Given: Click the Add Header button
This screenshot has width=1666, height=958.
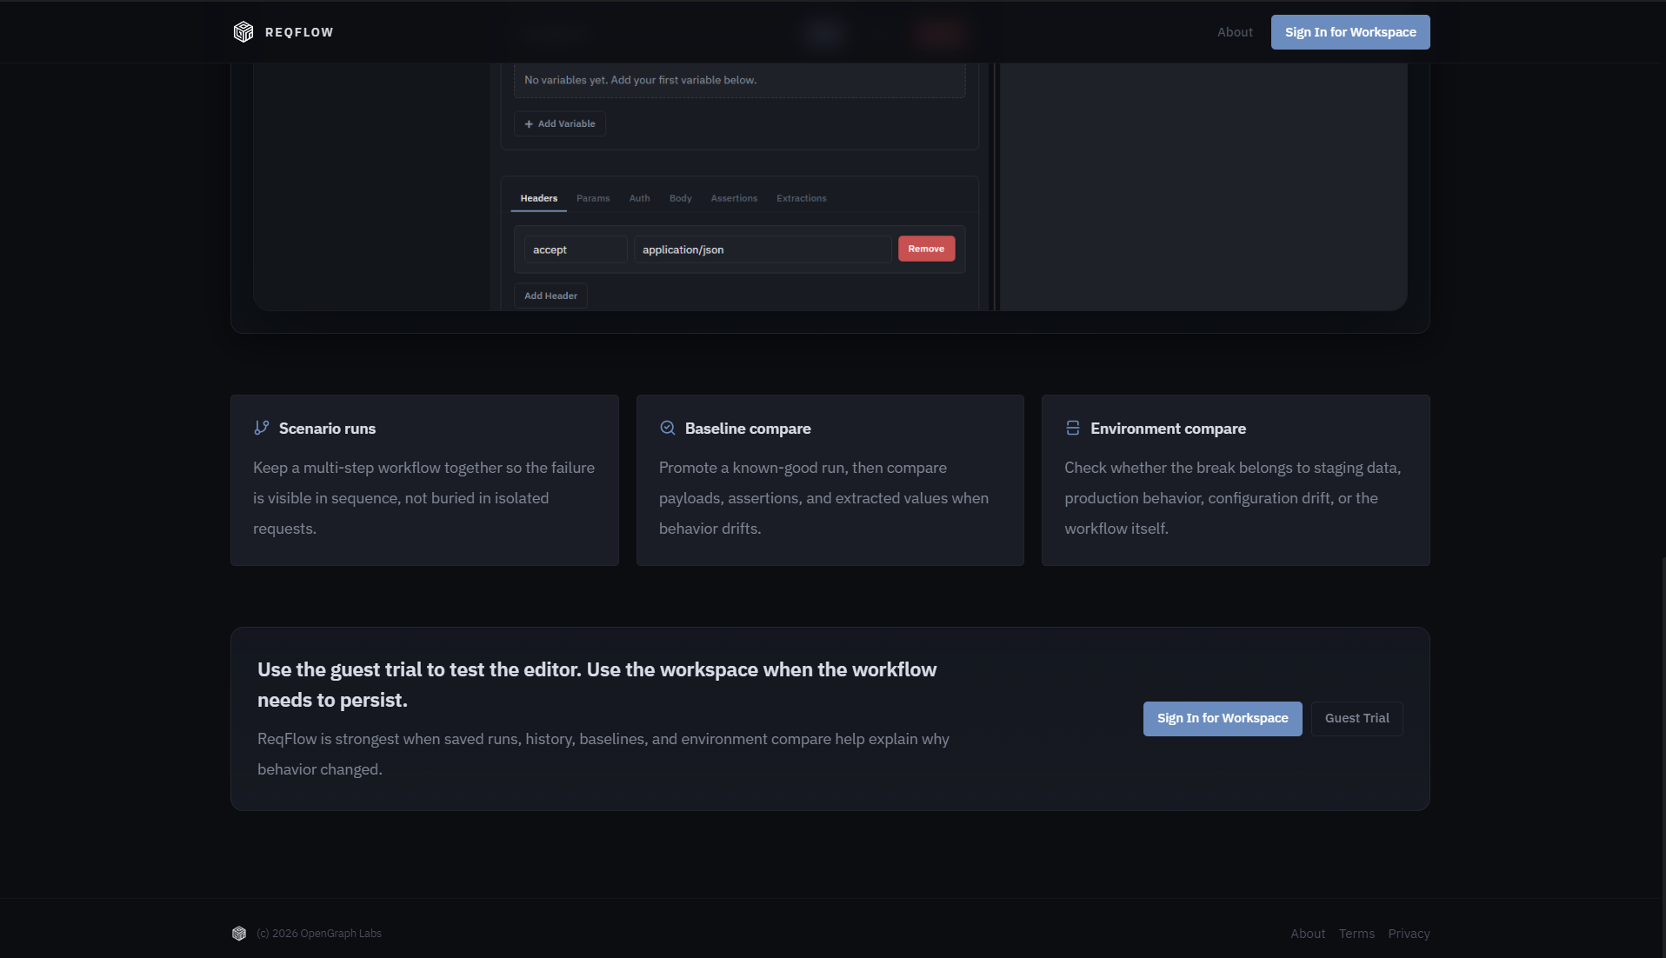Looking at the screenshot, I should [x=550, y=295].
